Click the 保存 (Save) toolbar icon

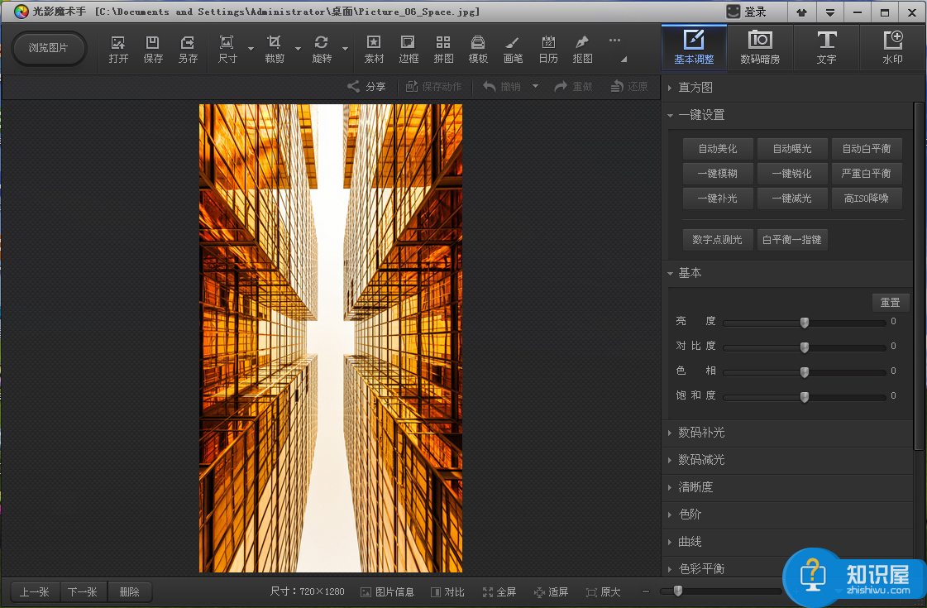tap(153, 48)
